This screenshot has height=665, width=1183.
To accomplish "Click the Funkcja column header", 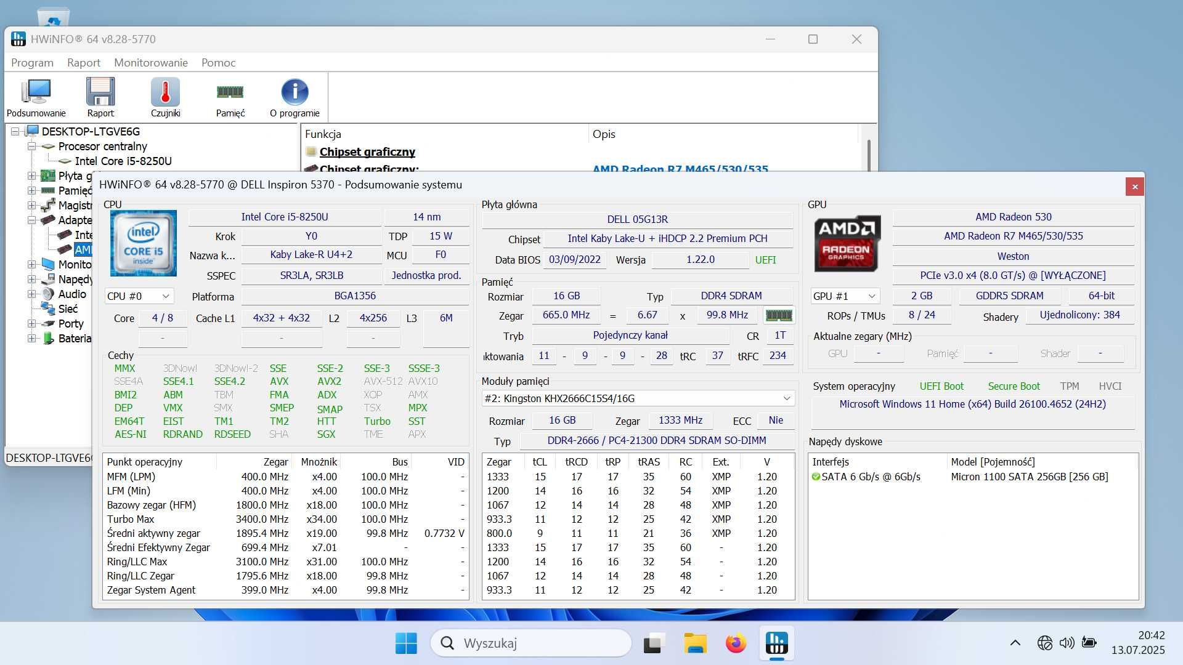I will coord(444,134).
